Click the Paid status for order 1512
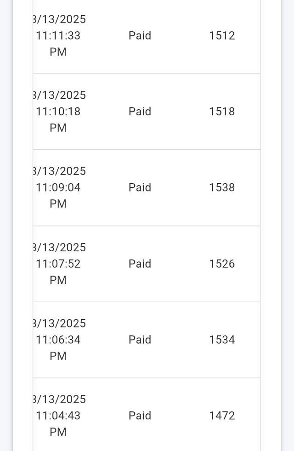The height and width of the screenshot is (451, 294). coord(140,36)
